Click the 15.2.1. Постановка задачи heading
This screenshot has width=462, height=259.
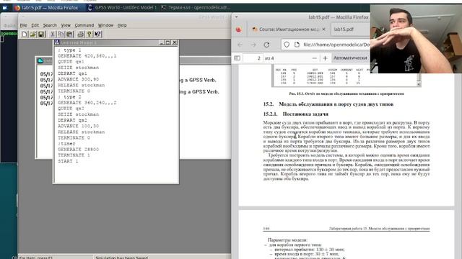(296, 114)
